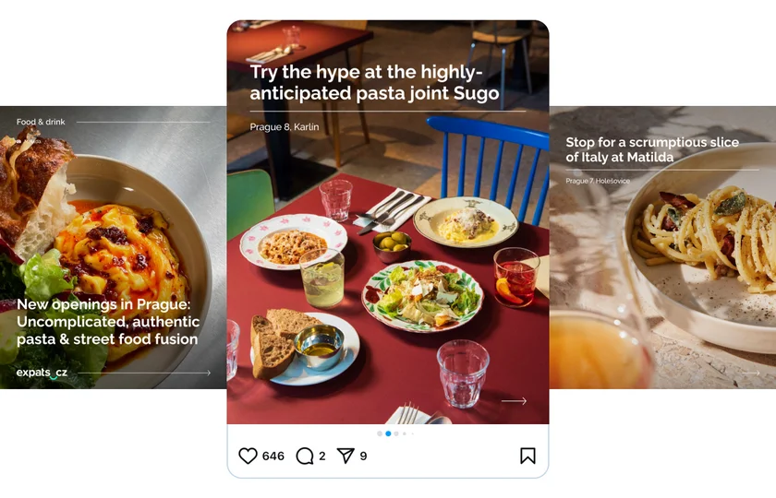Go to the third carousel dot

[x=397, y=433]
